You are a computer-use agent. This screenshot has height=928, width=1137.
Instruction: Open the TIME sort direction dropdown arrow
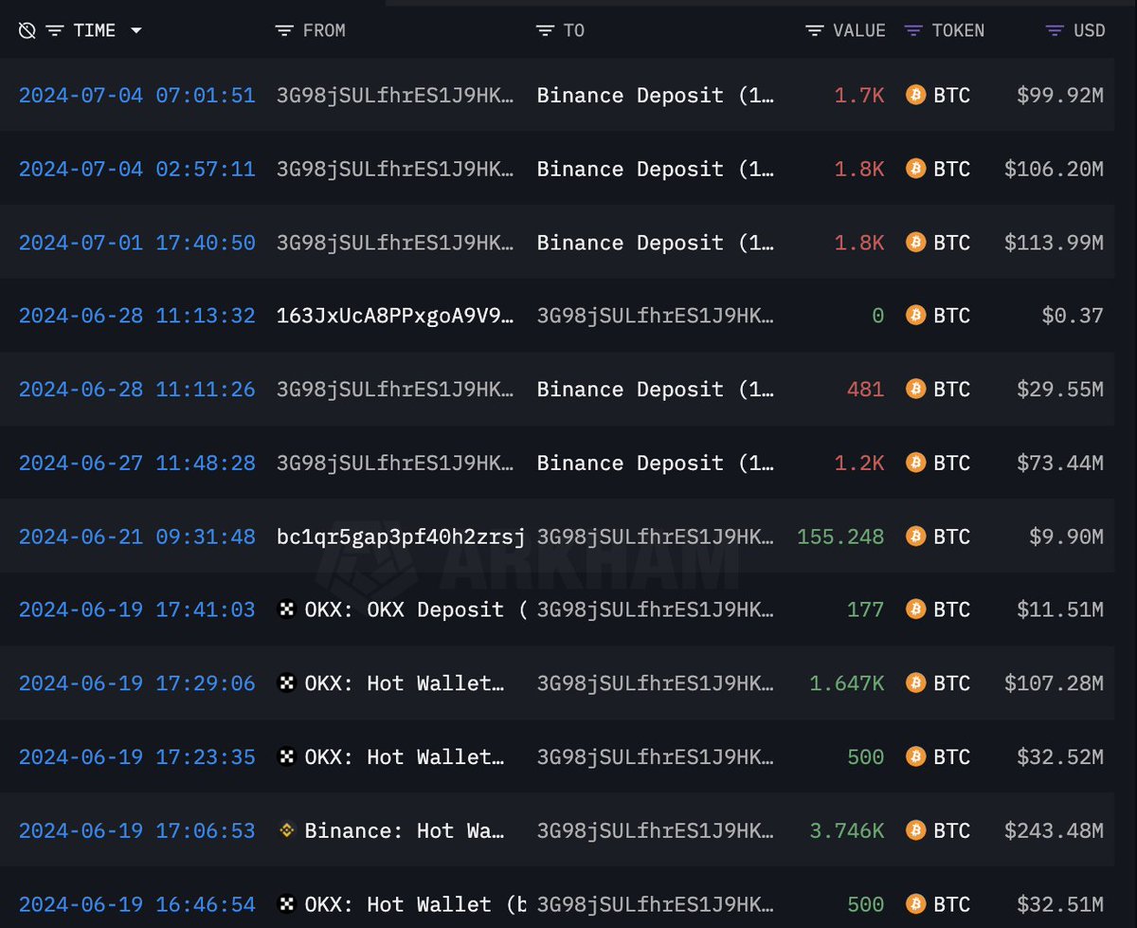(135, 29)
